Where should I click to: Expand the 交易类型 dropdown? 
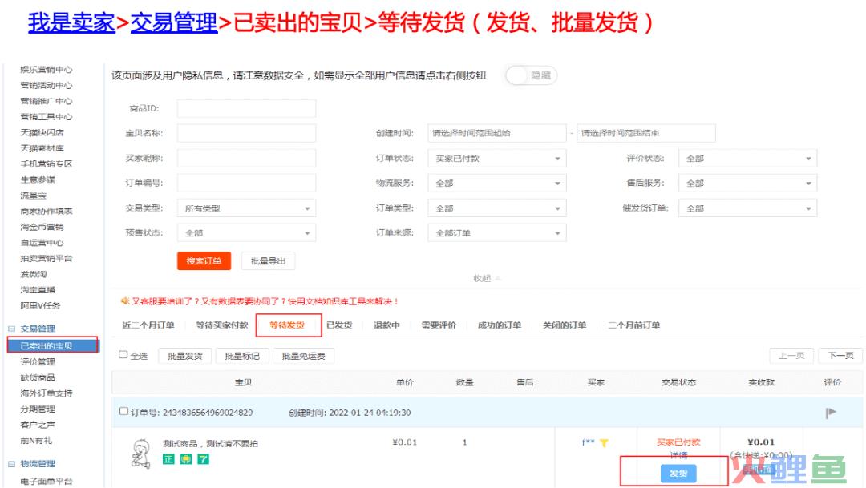245,208
